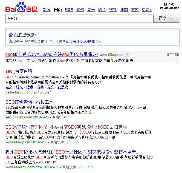Open the seo_百度百科 result

[19, 71]
